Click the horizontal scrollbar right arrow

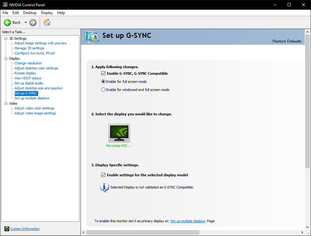[302, 233]
